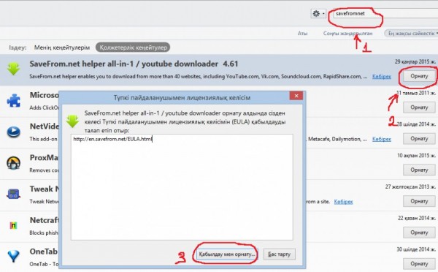Sort by Соңғы жаңартылған
438x272 pixels.
[347, 34]
